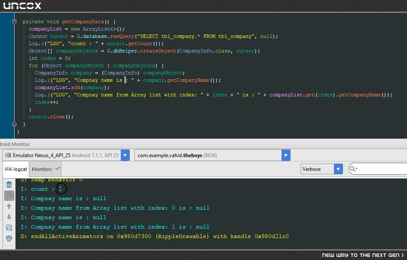Collapse getCompanyData method with fold marker
407x260 pixels.
pyautogui.click(x=15, y=22)
